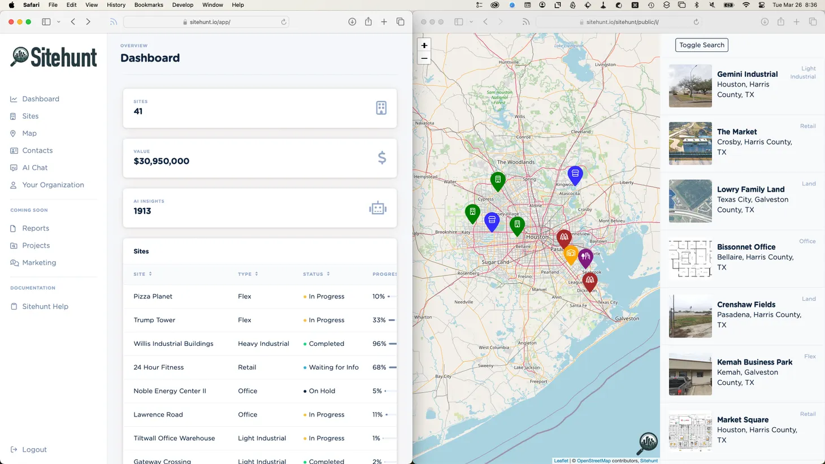Open the Dashboard sidebar icon

pos(13,99)
